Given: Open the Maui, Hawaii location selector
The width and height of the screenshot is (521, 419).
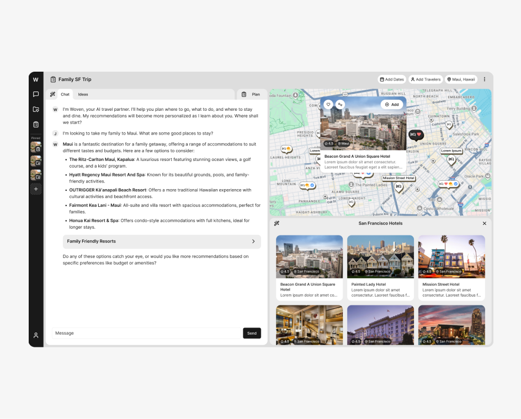Looking at the screenshot, I should point(461,79).
